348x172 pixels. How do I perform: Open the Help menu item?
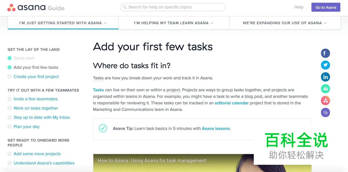pyautogui.click(x=299, y=7)
